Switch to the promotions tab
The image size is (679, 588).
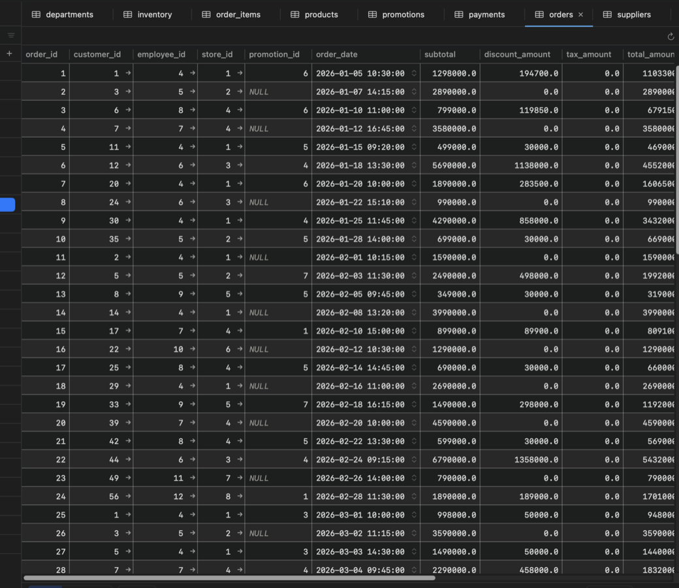[396, 14]
